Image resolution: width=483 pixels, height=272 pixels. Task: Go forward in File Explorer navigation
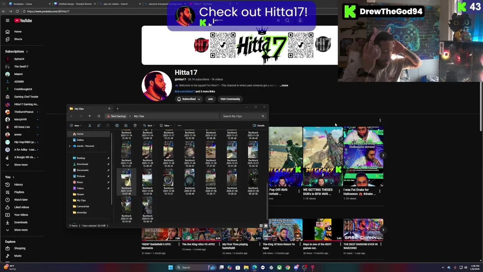(x=80, y=116)
